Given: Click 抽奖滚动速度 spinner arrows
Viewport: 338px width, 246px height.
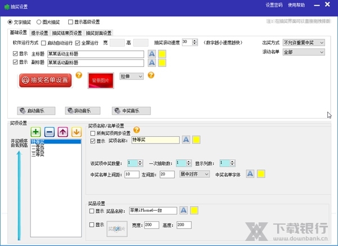Looking at the screenshot, I should click(195, 42).
